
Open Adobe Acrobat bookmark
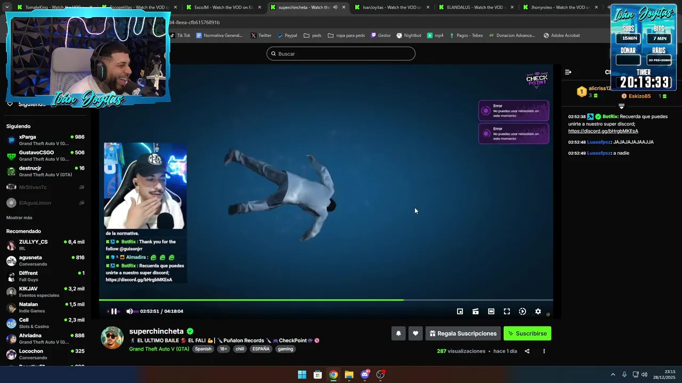click(x=562, y=36)
